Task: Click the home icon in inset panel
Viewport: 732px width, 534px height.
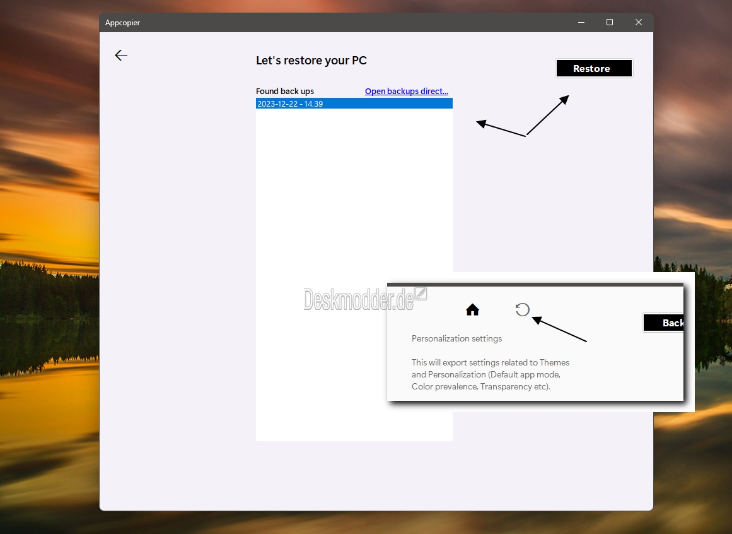Action: (472, 310)
